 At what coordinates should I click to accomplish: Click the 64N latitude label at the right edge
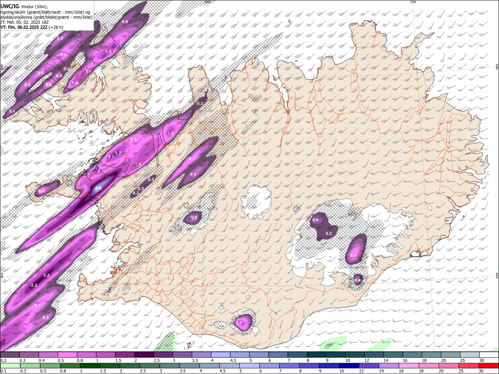click(497, 275)
